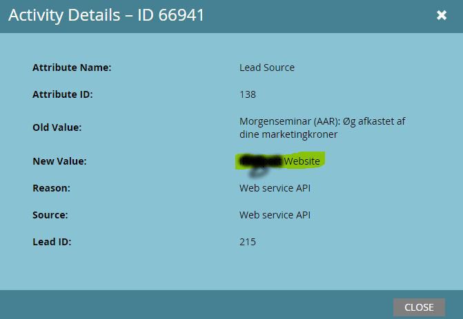
Task: Click the Lead Source attribute value
Action: 267,68
